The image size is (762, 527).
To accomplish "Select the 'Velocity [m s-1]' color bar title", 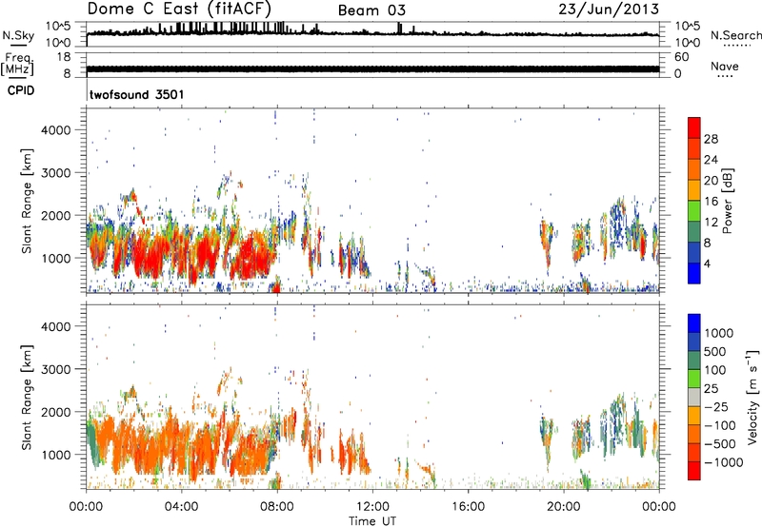I will click(752, 397).
